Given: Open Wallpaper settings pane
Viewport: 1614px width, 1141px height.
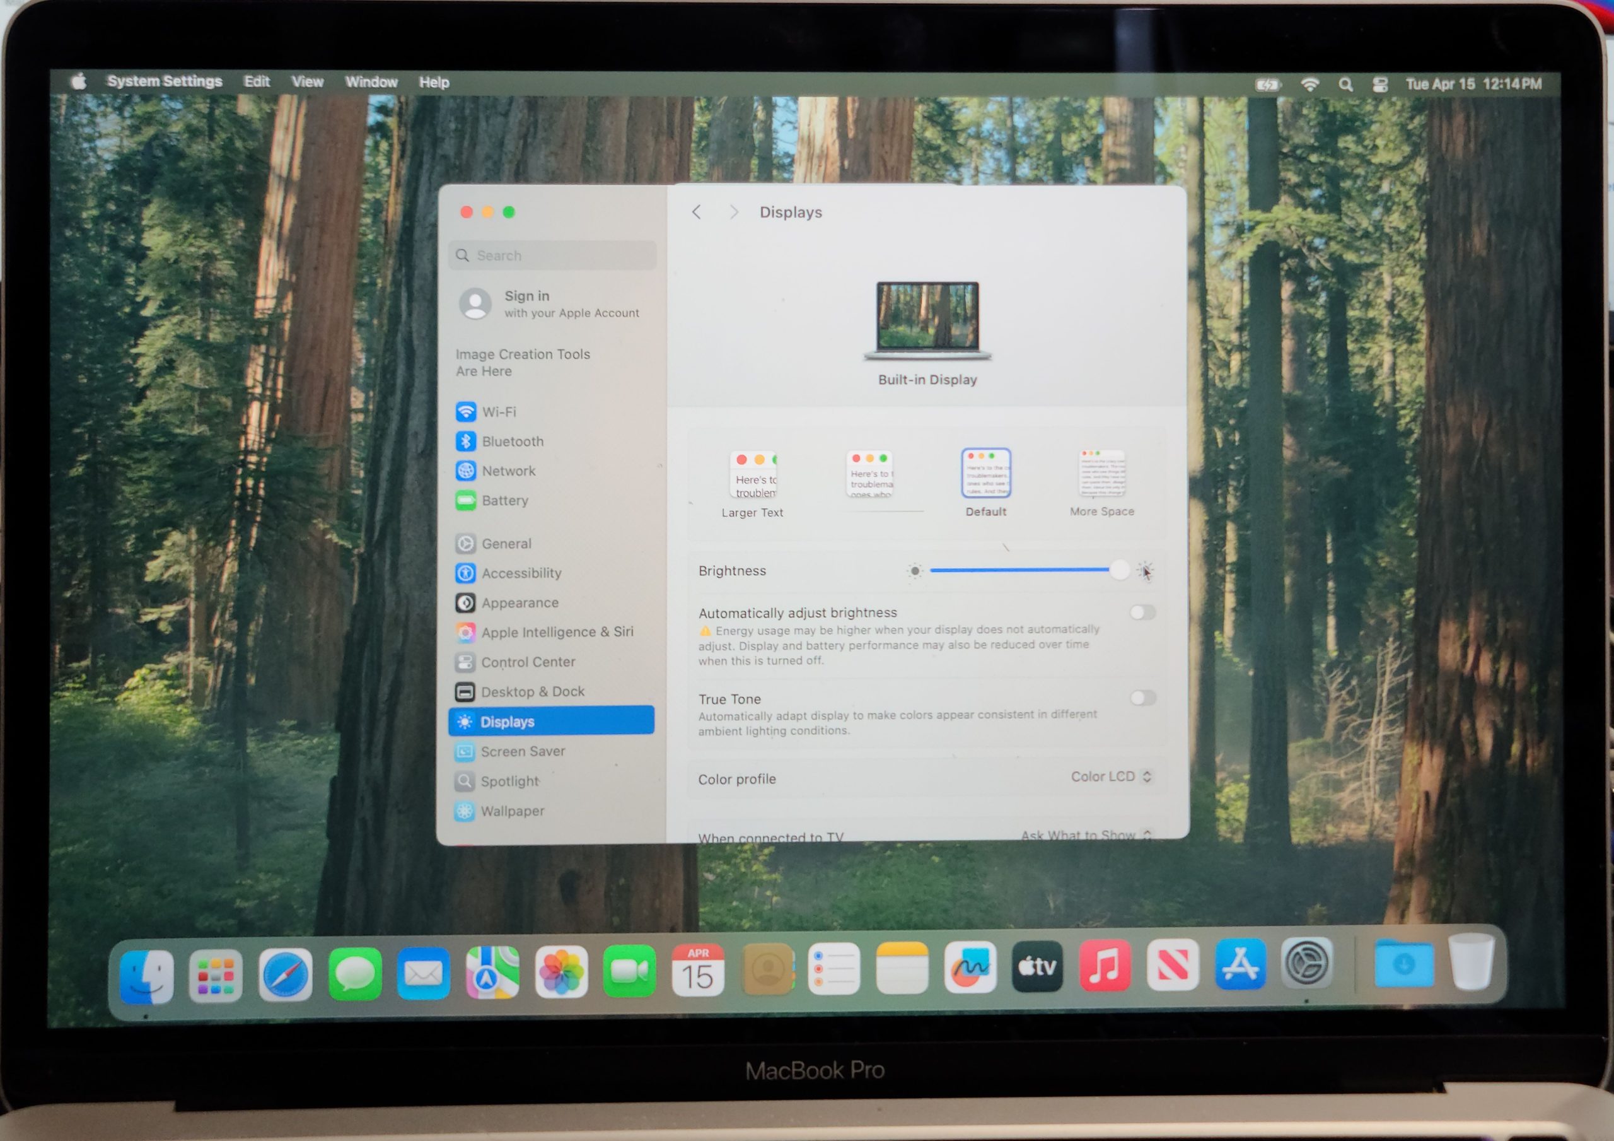Looking at the screenshot, I should 512,810.
